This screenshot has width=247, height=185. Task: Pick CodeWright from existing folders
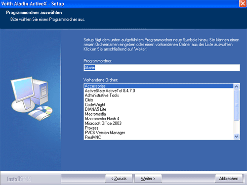(159, 105)
